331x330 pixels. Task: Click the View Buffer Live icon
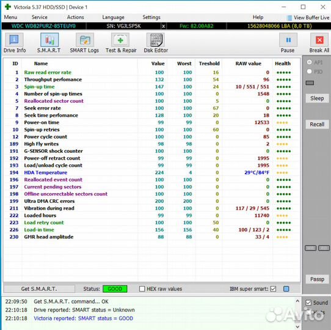pos(290,18)
